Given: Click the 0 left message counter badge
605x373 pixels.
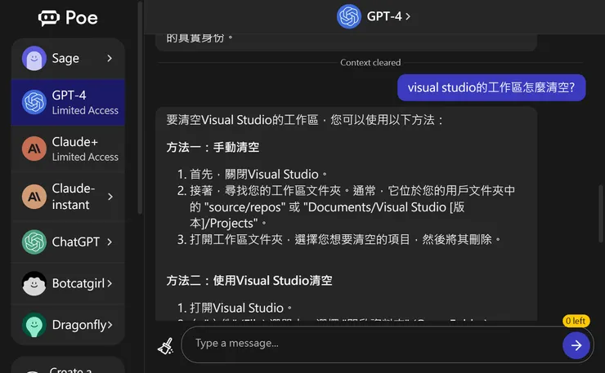Looking at the screenshot, I should [x=576, y=321].
